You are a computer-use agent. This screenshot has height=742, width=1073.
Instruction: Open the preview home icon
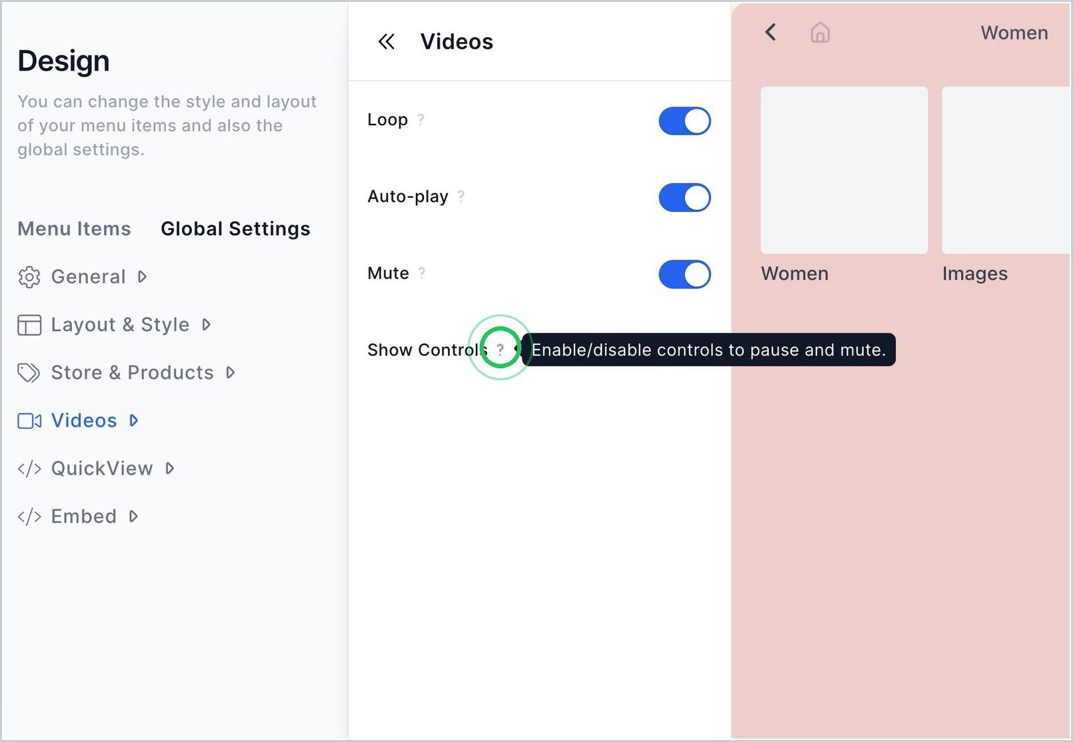point(820,33)
